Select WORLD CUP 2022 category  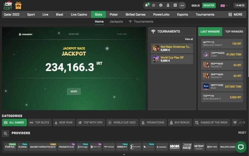[122, 123]
